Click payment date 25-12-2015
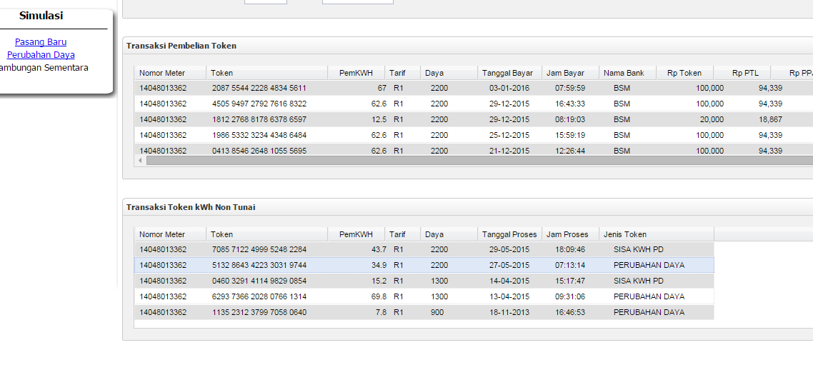 509,135
